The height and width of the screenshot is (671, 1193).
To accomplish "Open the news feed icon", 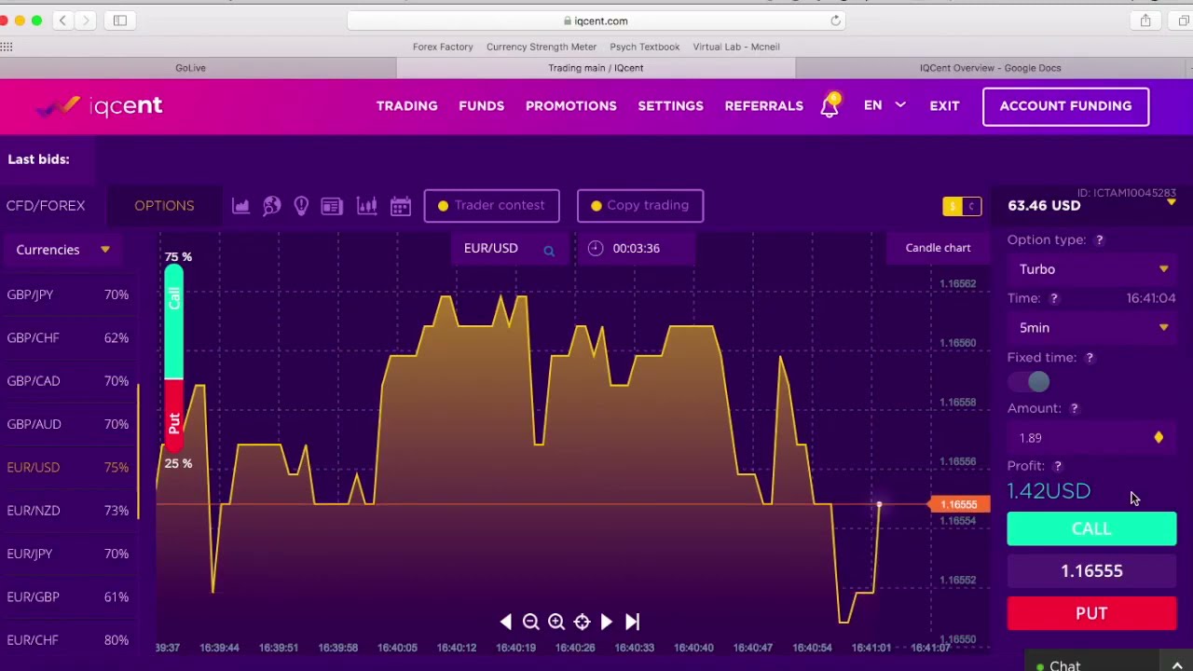I will pyautogui.click(x=332, y=205).
